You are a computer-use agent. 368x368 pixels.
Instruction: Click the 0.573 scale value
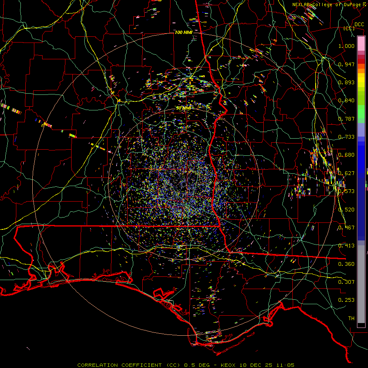(346, 191)
